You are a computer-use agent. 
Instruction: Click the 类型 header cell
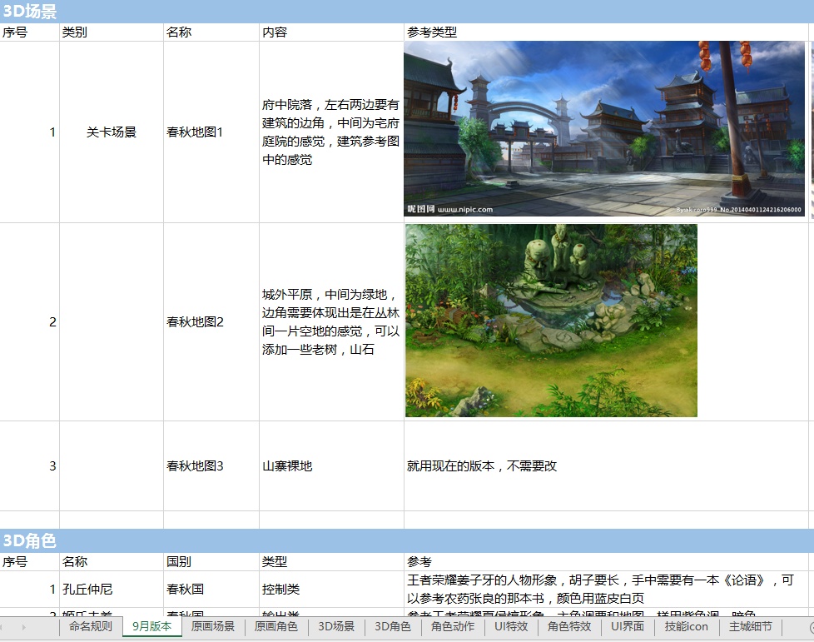pyautogui.click(x=332, y=561)
